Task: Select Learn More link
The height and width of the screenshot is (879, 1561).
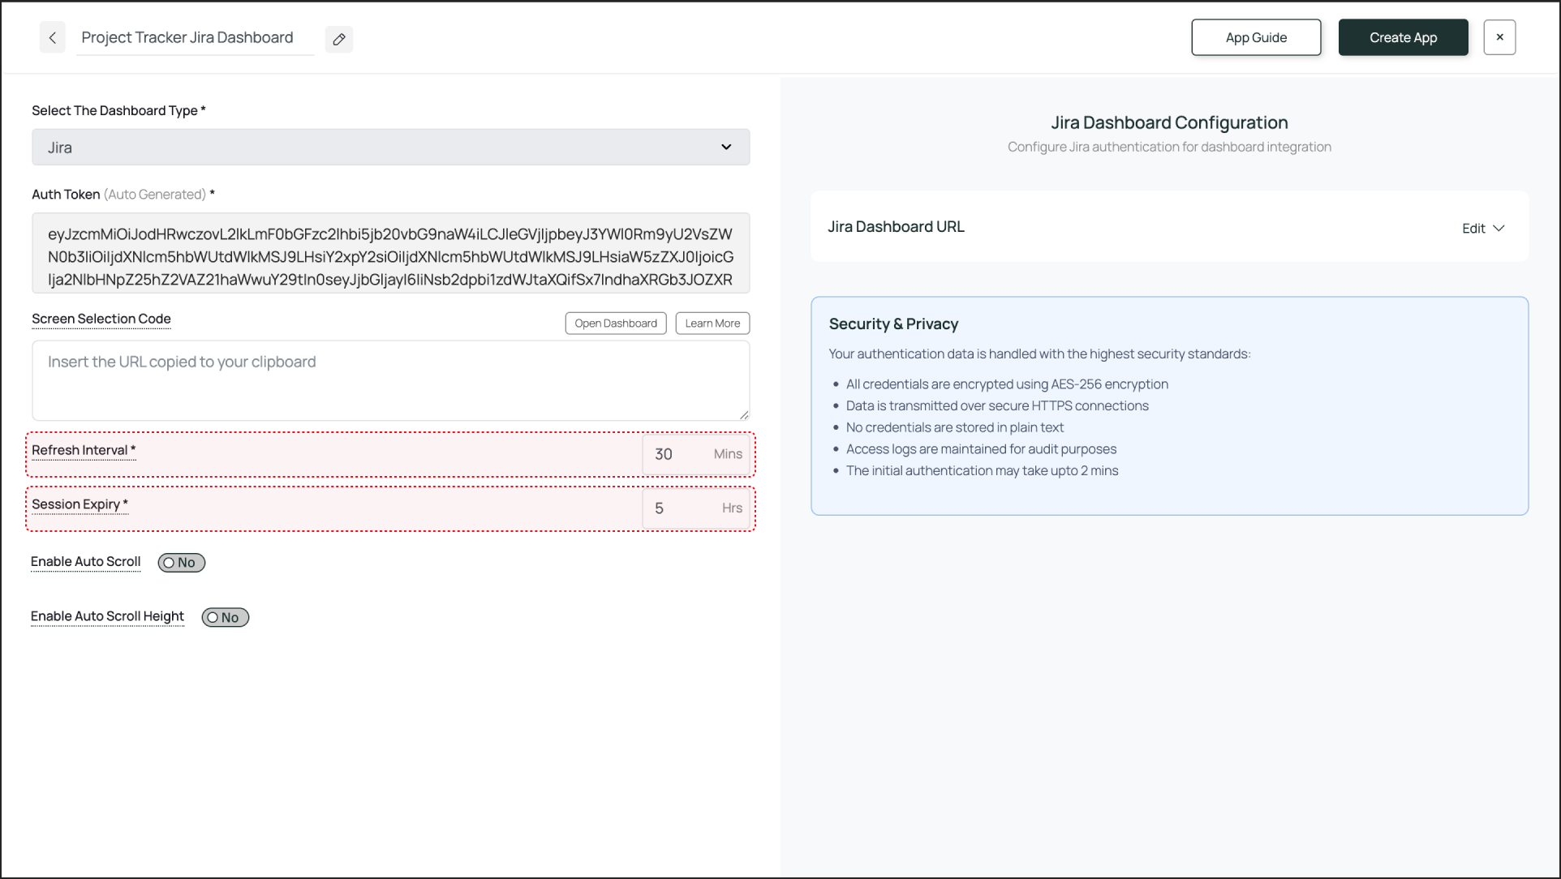Action: tap(712, 323)
